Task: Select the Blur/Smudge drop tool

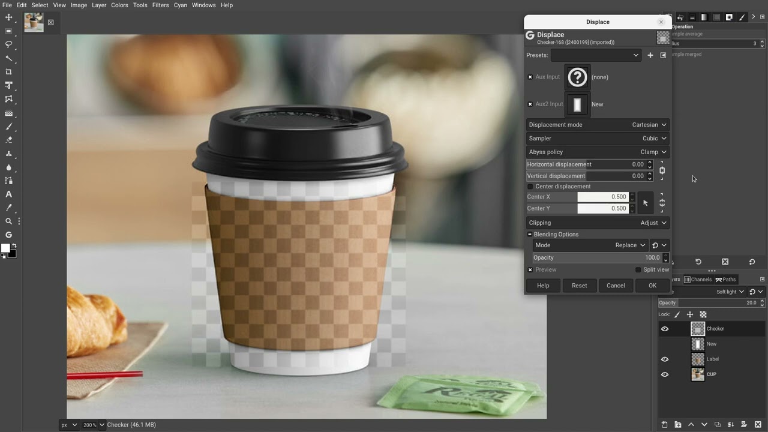Action: [8, 167]
